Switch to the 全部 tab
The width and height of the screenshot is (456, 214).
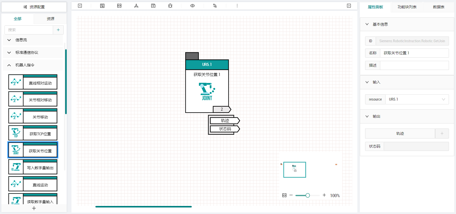point(18,19)
